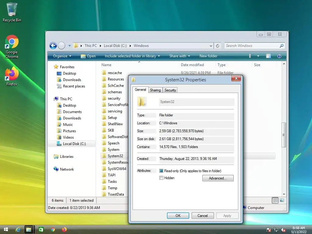
Task: Launch Firefox from the desktop shortcut
Action: [12, 76]
